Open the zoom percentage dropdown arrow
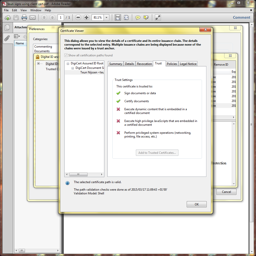Viewport: 256px width, 256px height. (107, 18)
